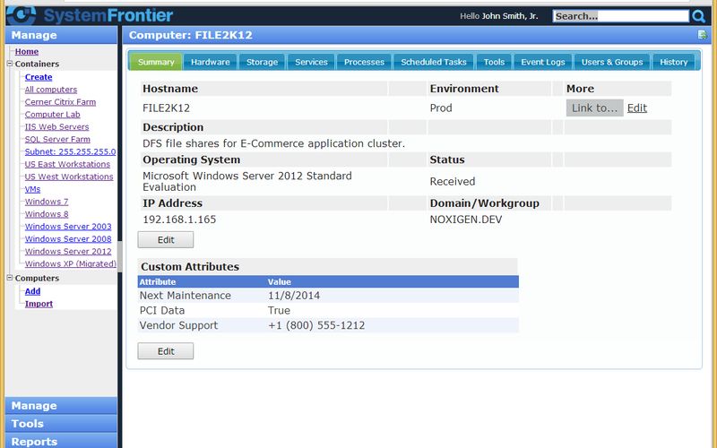The width and height of the screenshot is (717, 448).
Task: Open the Windows 7 container
Action: point(47,201)
